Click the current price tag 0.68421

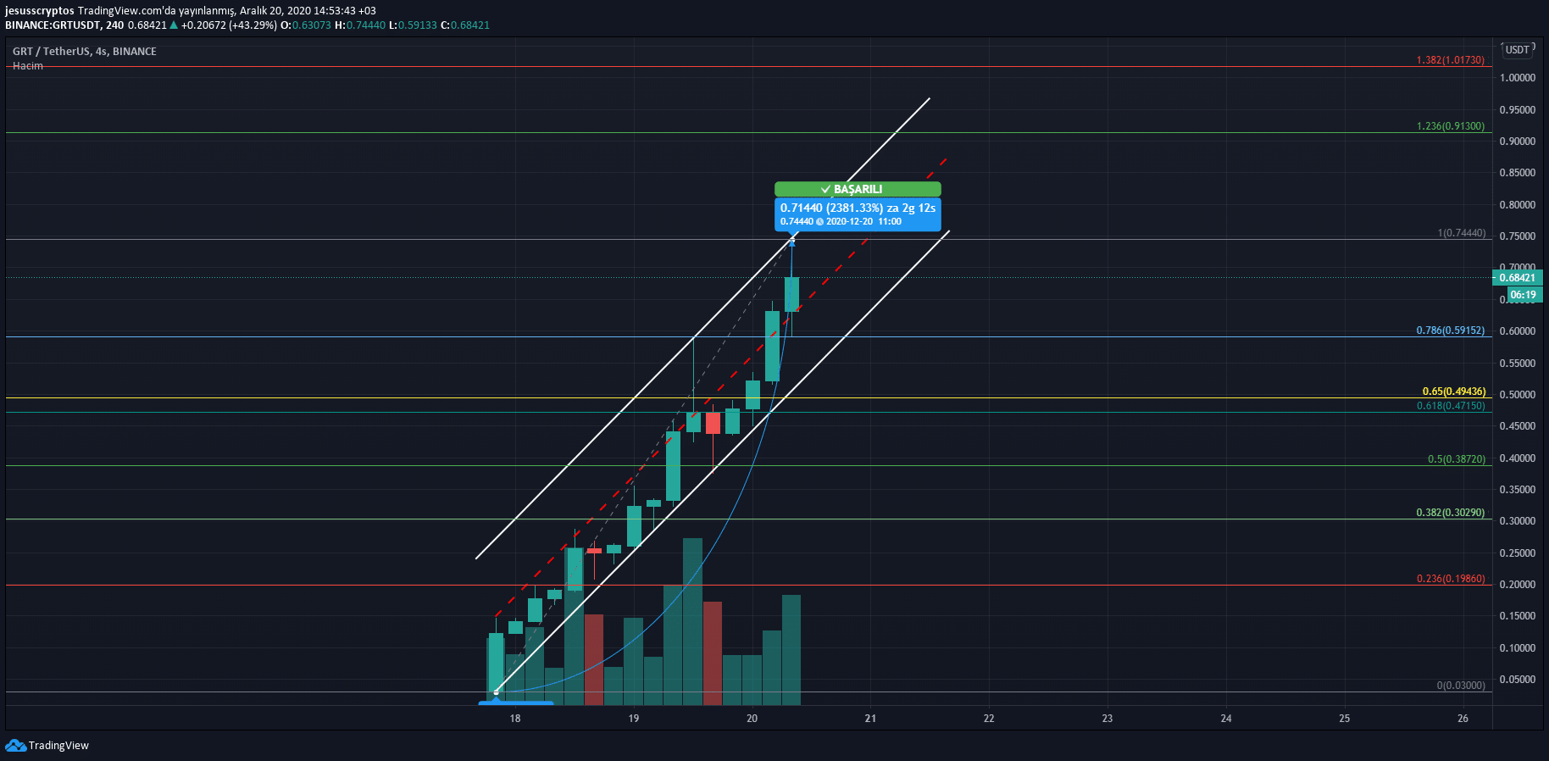pos(1517,278)
